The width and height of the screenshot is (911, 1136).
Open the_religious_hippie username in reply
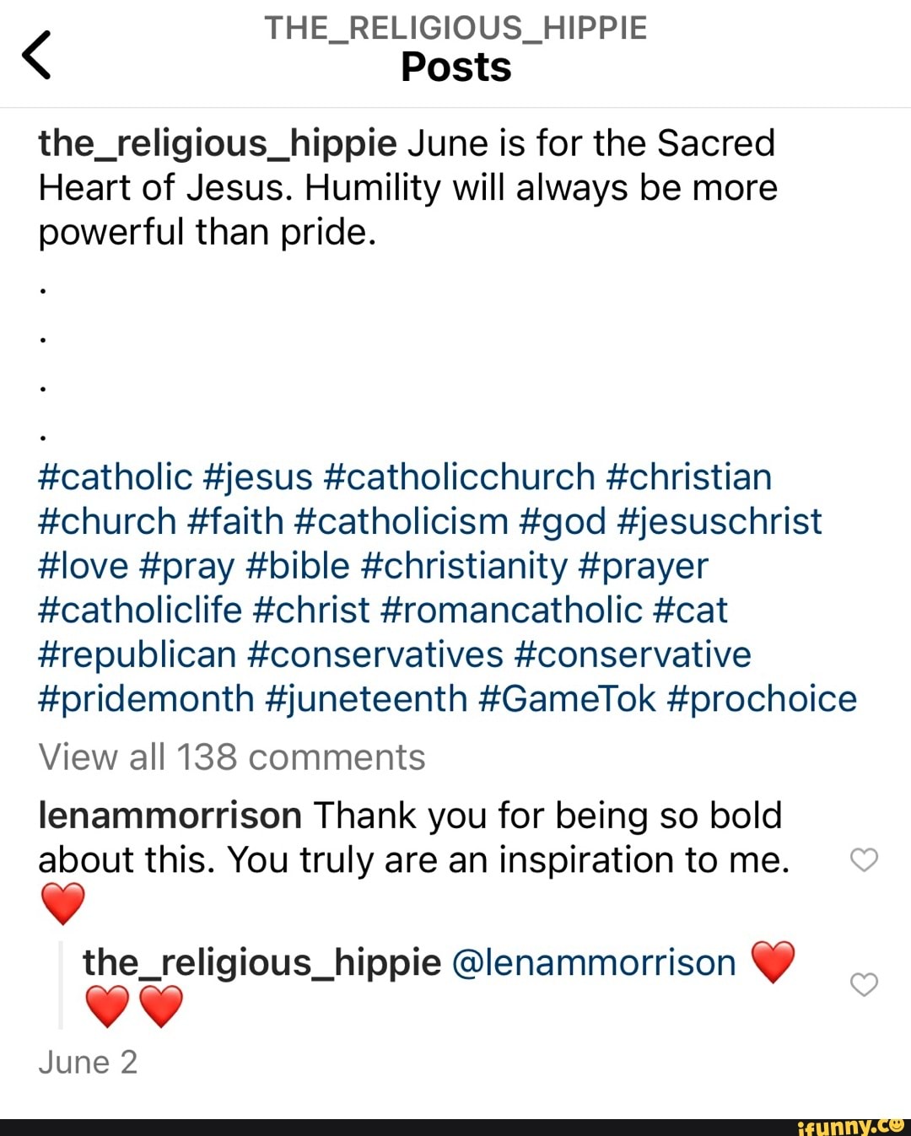click(261, 962)
